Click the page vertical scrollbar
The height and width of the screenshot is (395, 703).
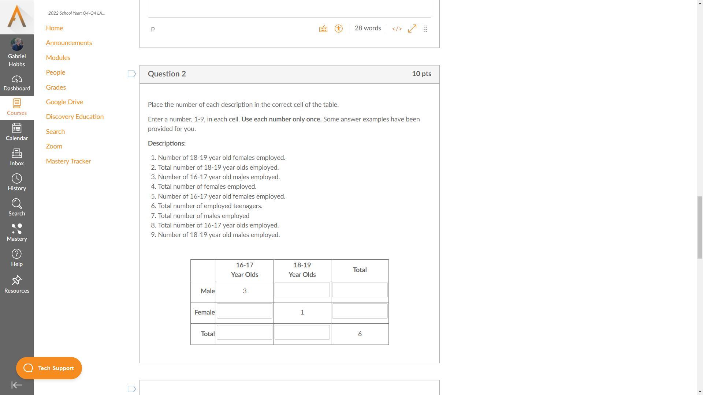coord(700,227)
